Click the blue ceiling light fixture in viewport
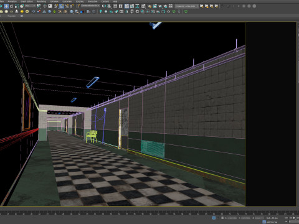The width and height of the screenshot is (299, 224). coord(93,82)
